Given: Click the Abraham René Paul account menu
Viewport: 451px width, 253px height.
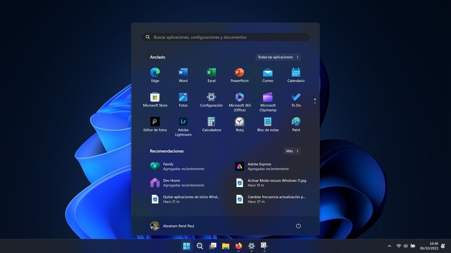Looking at the screenshot, I should point(173,226).
